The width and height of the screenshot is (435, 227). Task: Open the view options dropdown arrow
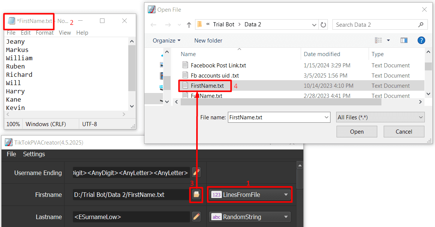pyautogui.click(x=388, y=40)
